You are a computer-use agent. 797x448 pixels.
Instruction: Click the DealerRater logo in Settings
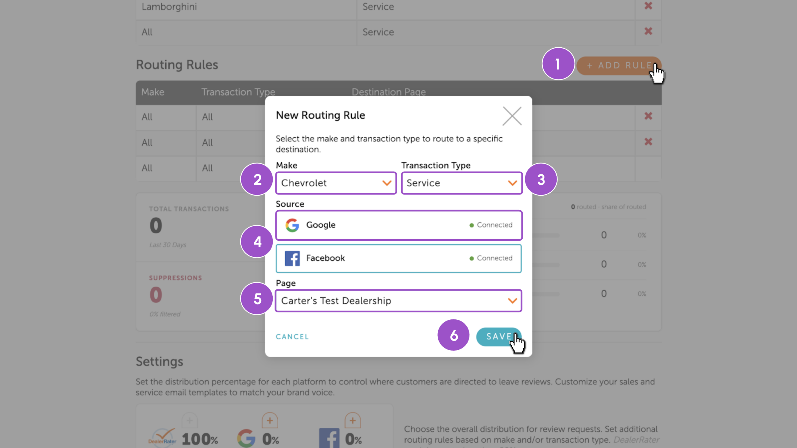click(x=162, y=438)
